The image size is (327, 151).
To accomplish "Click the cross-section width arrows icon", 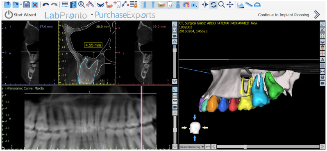I will [175, 30].
